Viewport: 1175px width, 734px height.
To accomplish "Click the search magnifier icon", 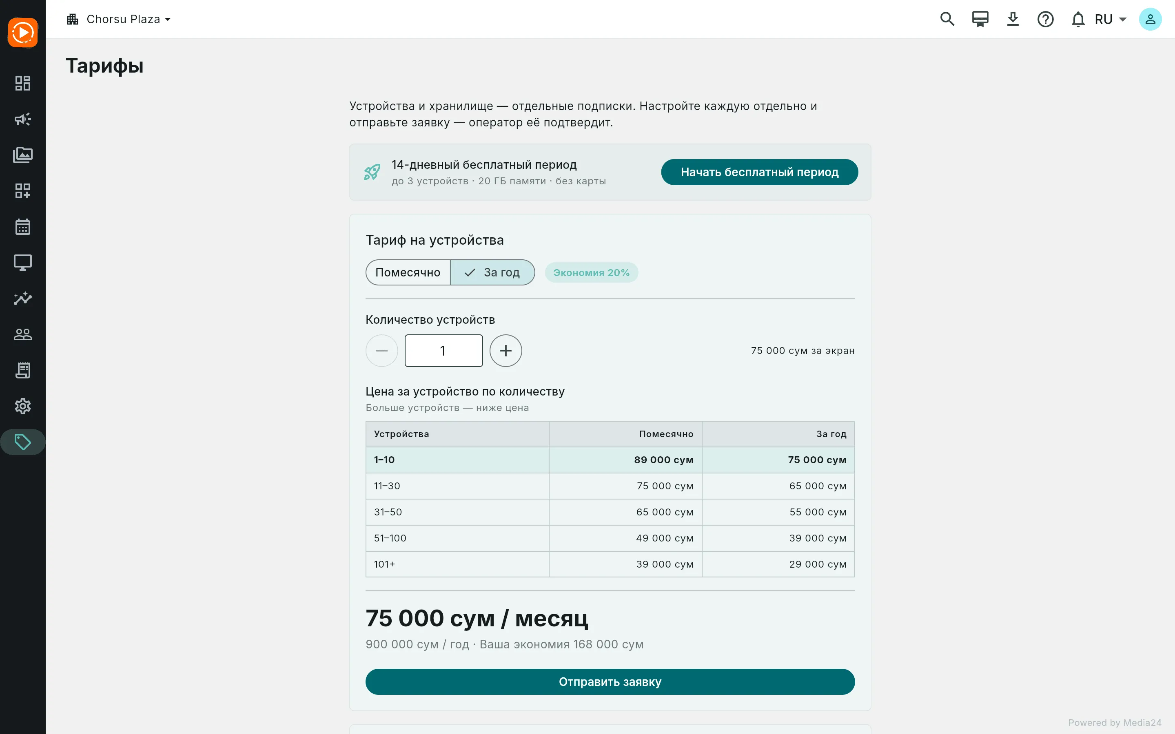I will pos(947,20).
